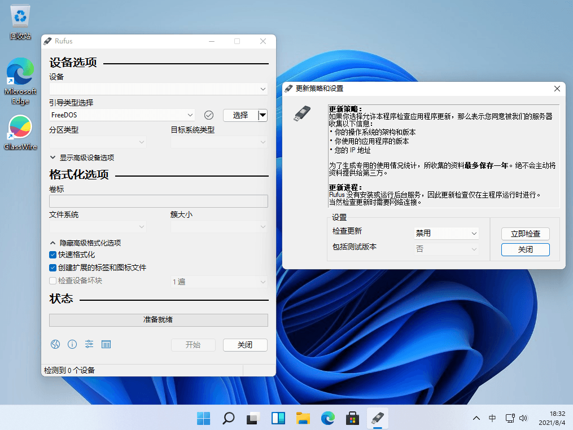
Task: Open the 文件系统 dropdown
Action: point(98,226)
